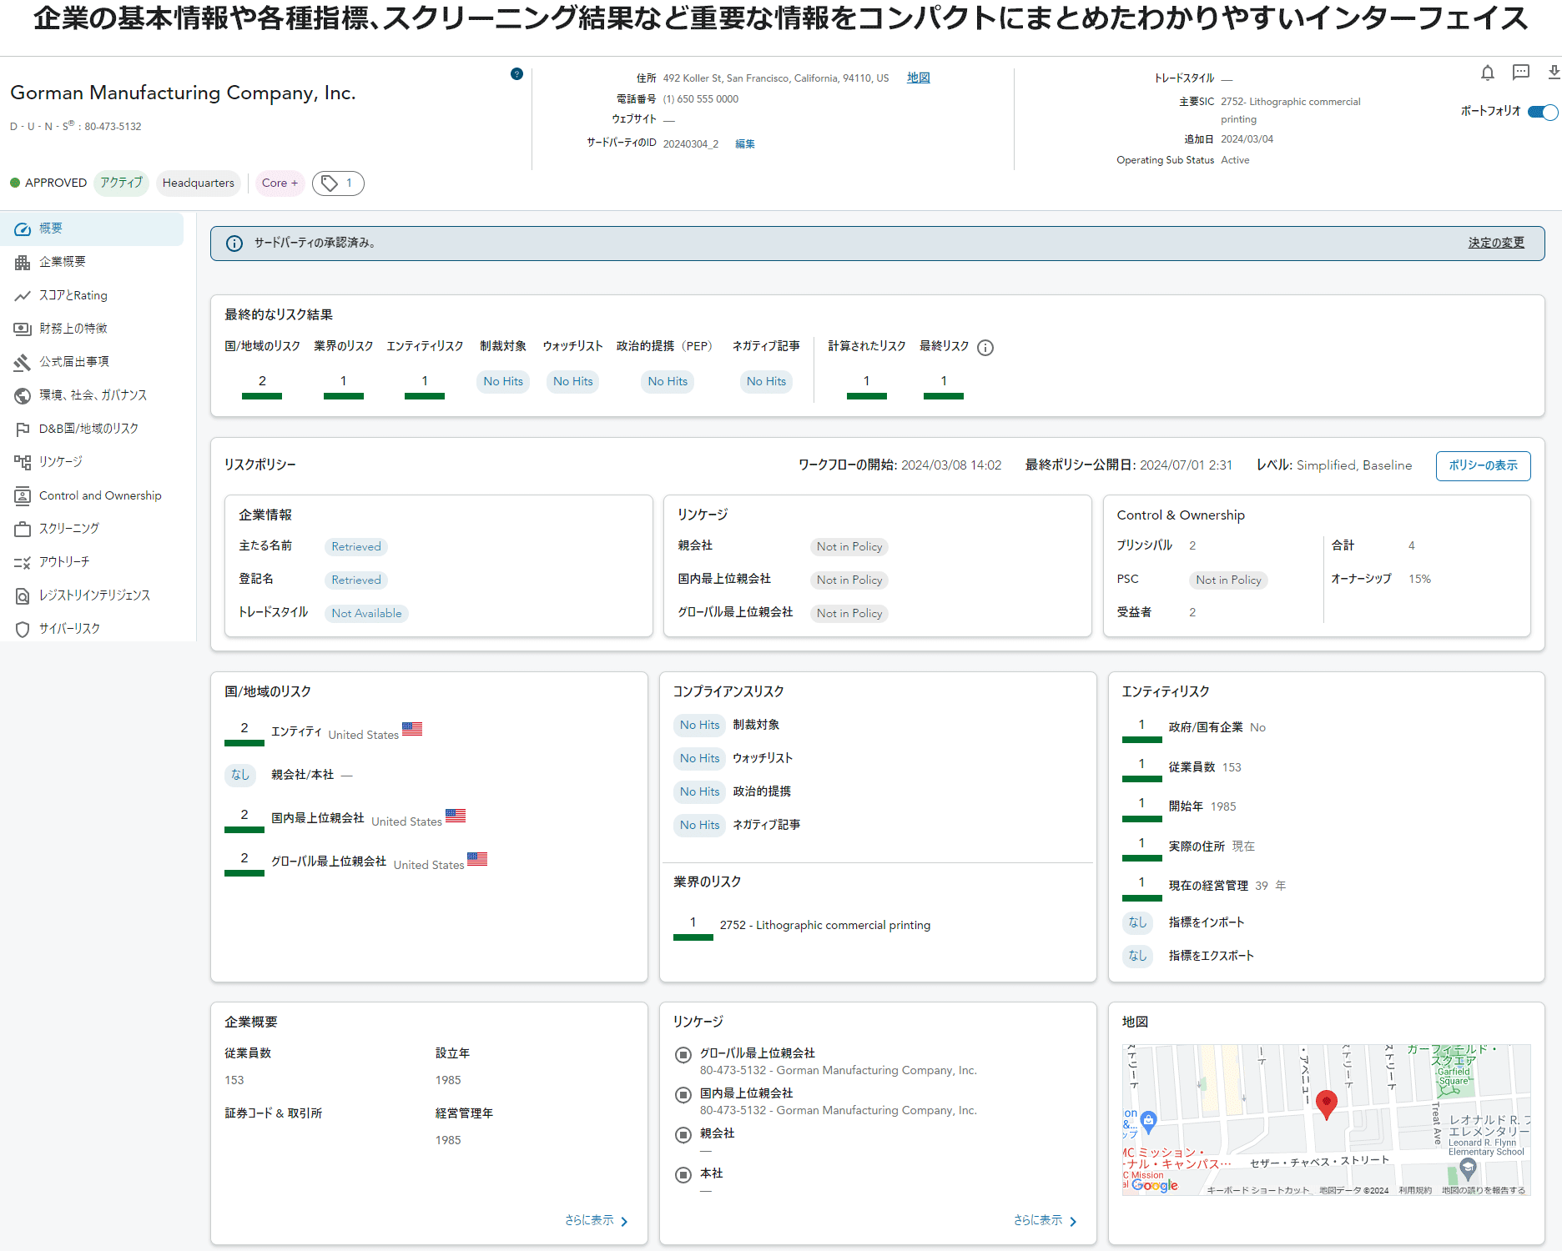Open notifications bell icon
Screen dimensions: 1562x1251
click(x=1487, y=73)
